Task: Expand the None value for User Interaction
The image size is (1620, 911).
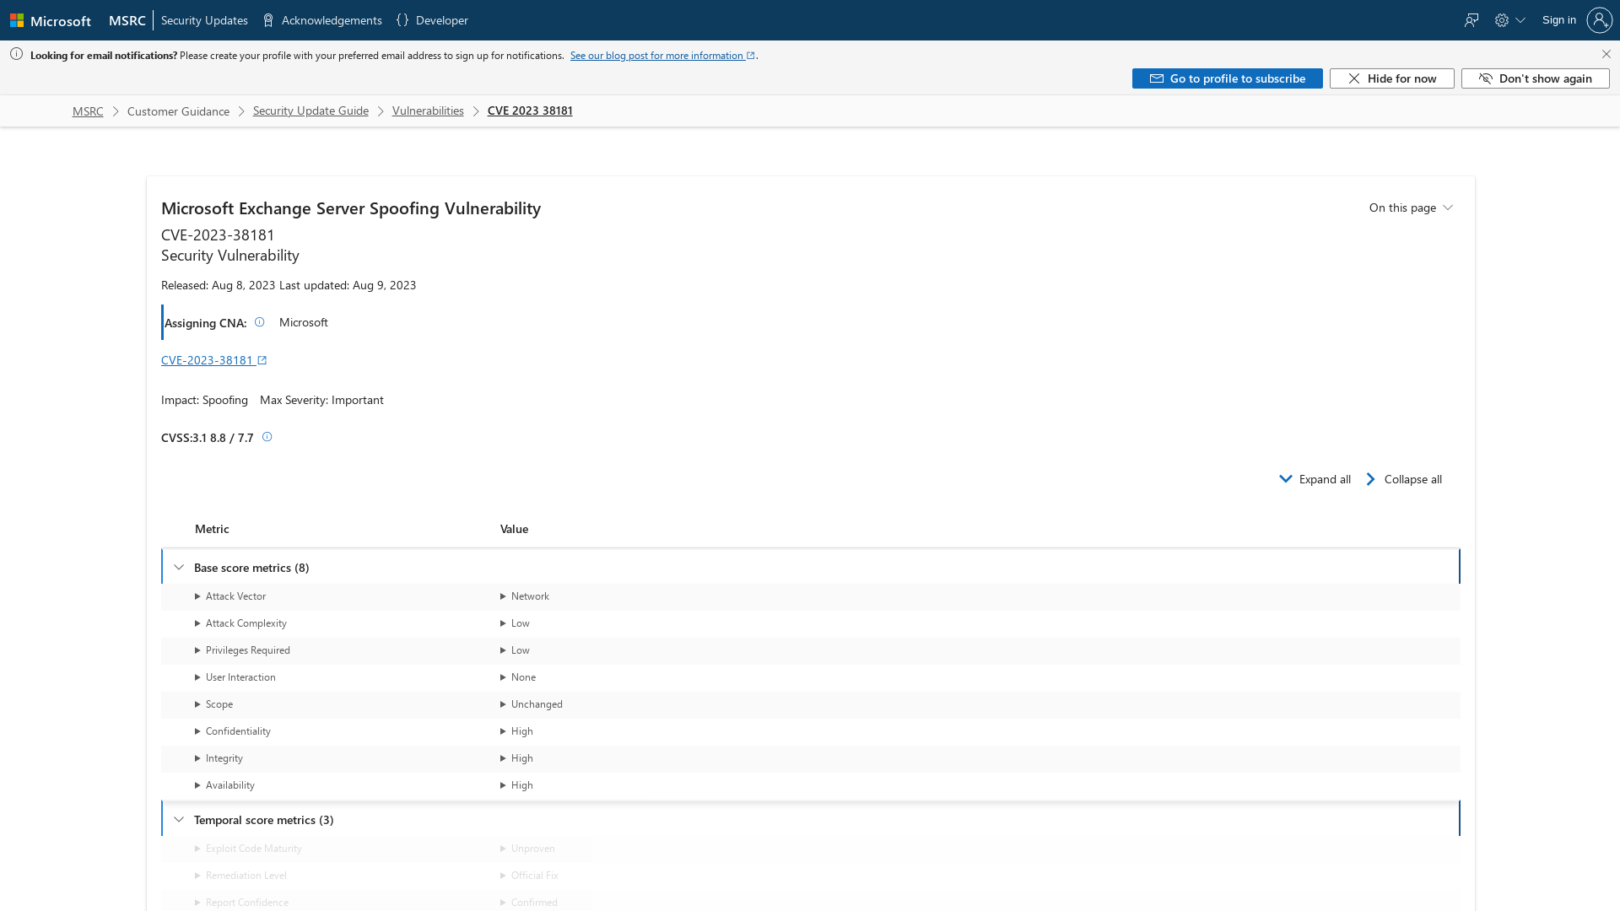Action: (x=517, y=677)
